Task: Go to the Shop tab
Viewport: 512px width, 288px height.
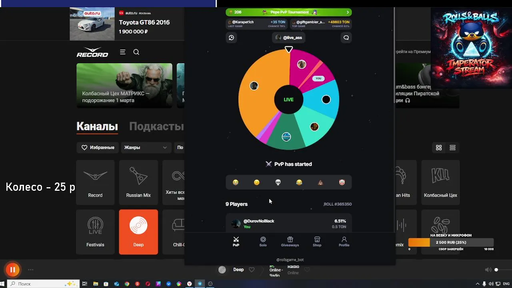Action: coord(317,242)
